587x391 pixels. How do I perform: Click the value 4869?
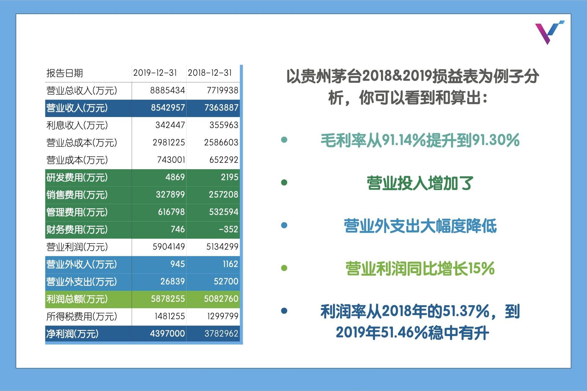175,177
